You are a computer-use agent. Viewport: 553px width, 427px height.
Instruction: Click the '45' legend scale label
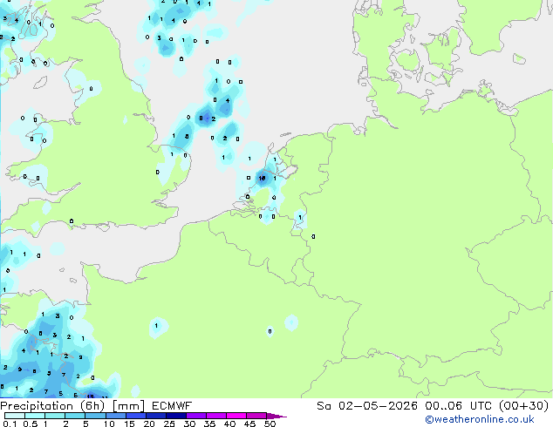click(x=249, y=424)
